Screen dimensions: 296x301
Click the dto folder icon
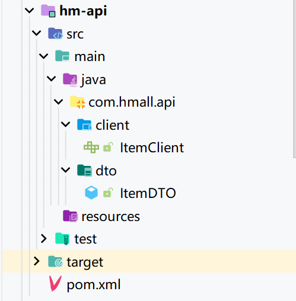[84, 171]
